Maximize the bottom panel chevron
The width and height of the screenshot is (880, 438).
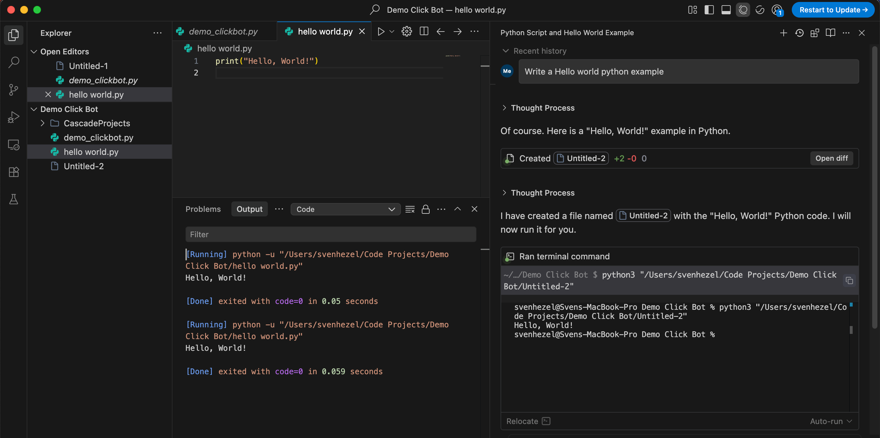[x=458, y=209]
